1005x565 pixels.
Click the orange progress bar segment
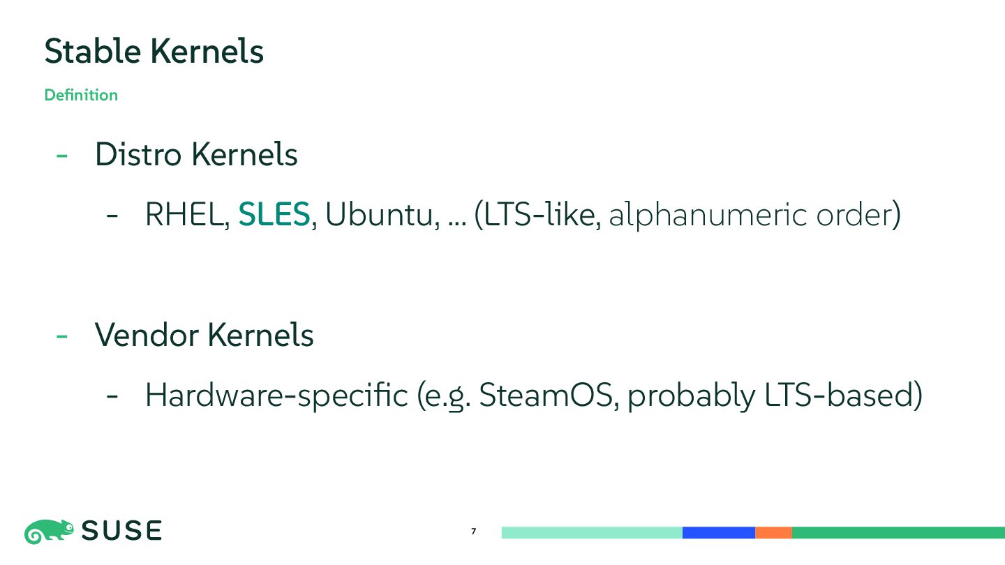pos(773,533)
